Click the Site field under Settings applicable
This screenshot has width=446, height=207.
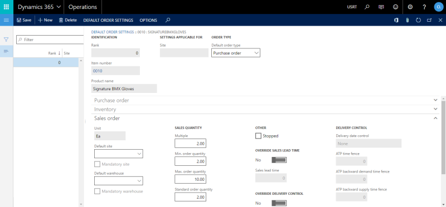[185, 53]
